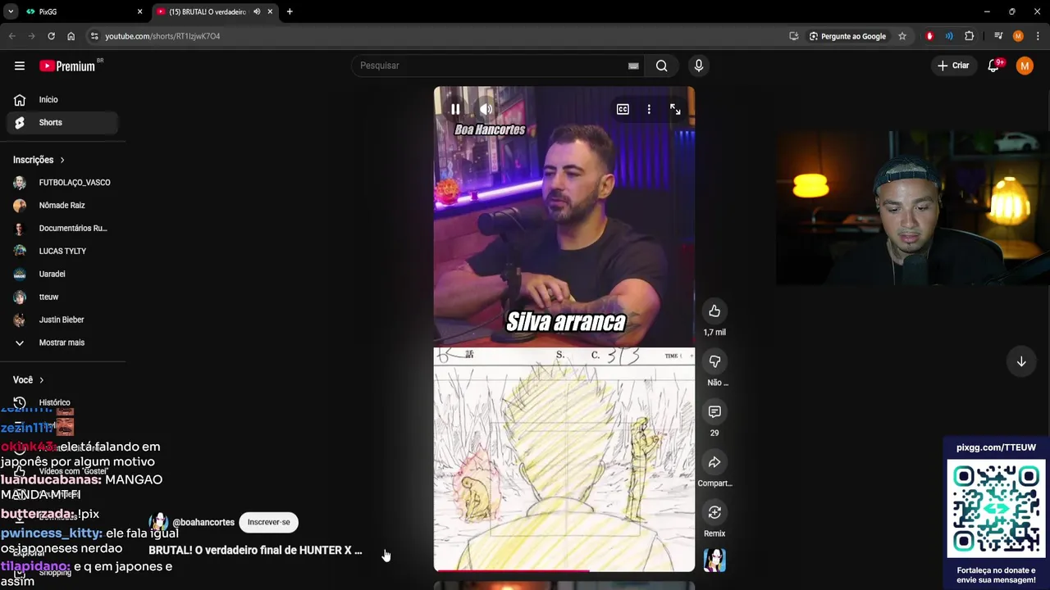Subscribe with the Inscrever-se button
The height and width of the screenshot is (590, 1050).
pos(268,522)
